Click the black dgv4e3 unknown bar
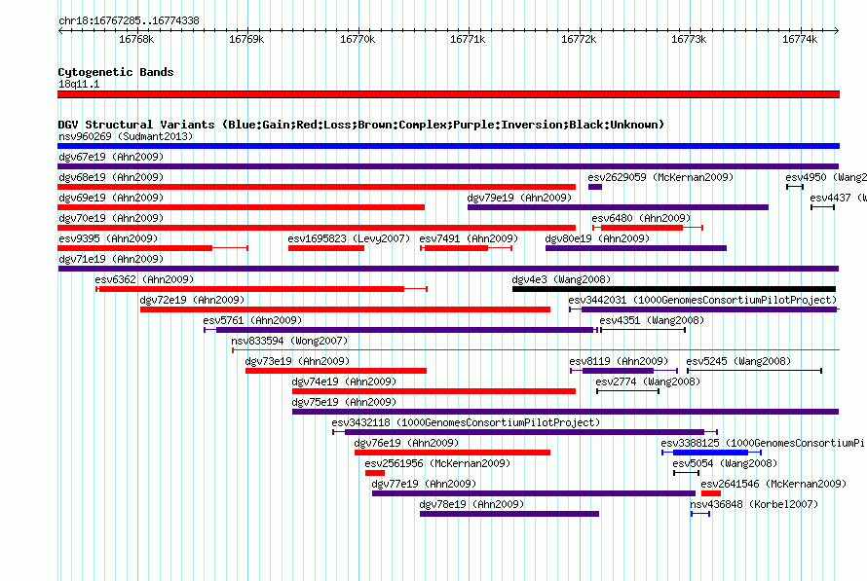867x581 pixels. (674, 289)
